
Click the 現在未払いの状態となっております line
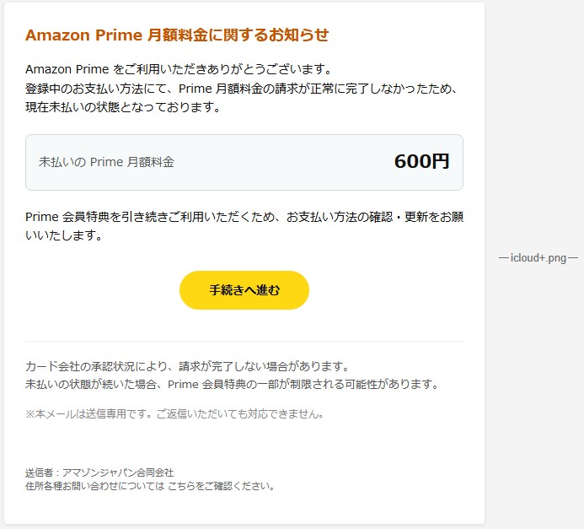(123, 107)
